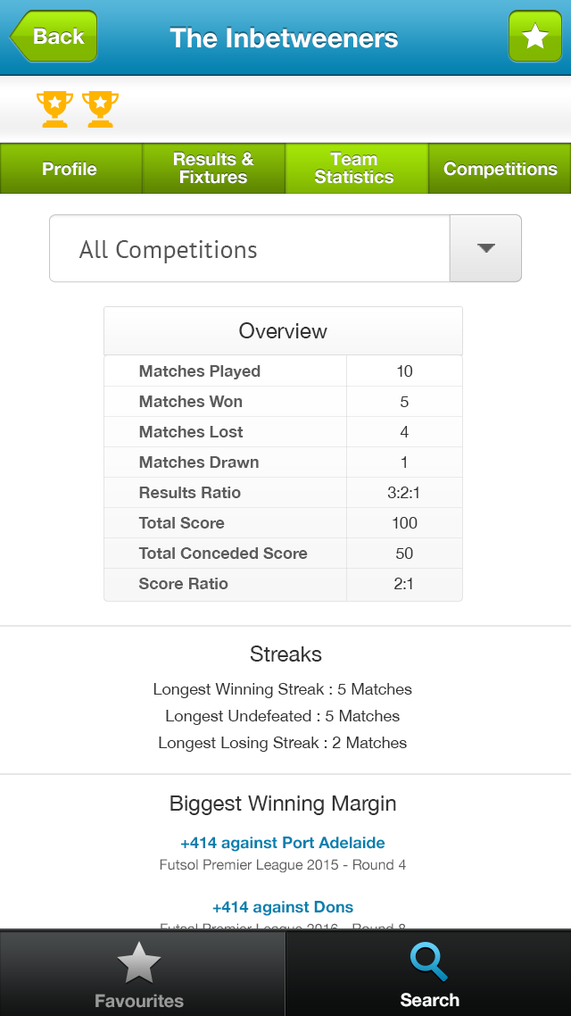Image resolution: width=571 pixels, height=1016 pixels.
Task: Open +414 against Dons link
Action: pyautogui.click(x=283, y=907)
